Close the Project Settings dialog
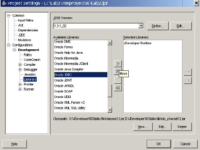 click(x=196, y=3)
